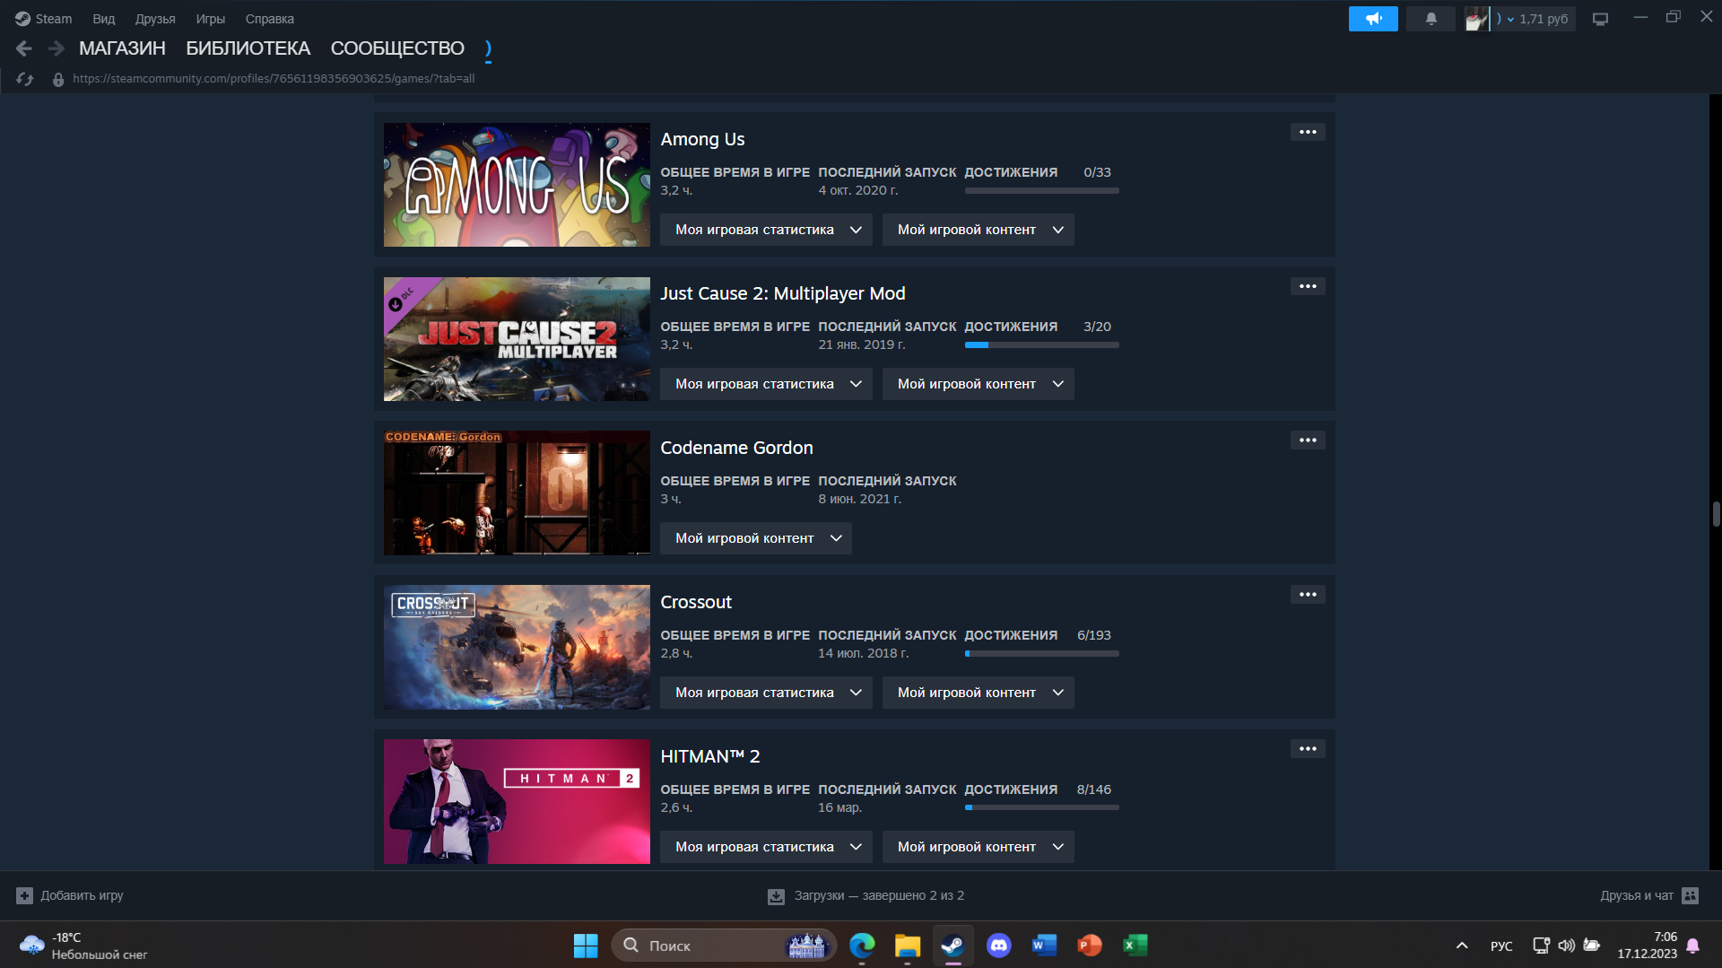Open Microsoft Edge from taskbar
1722x968 pixels.
(862, 946)
